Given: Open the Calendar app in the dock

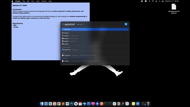Looking at the screenshot, I should point(80,104).
